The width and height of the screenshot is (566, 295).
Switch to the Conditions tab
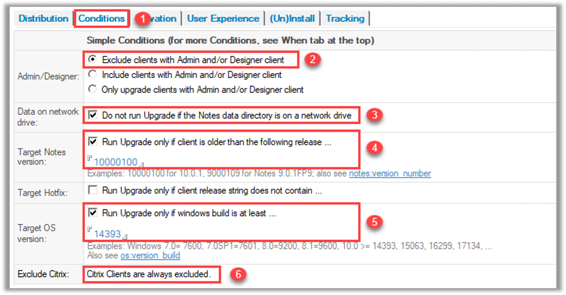coord(101,18)
